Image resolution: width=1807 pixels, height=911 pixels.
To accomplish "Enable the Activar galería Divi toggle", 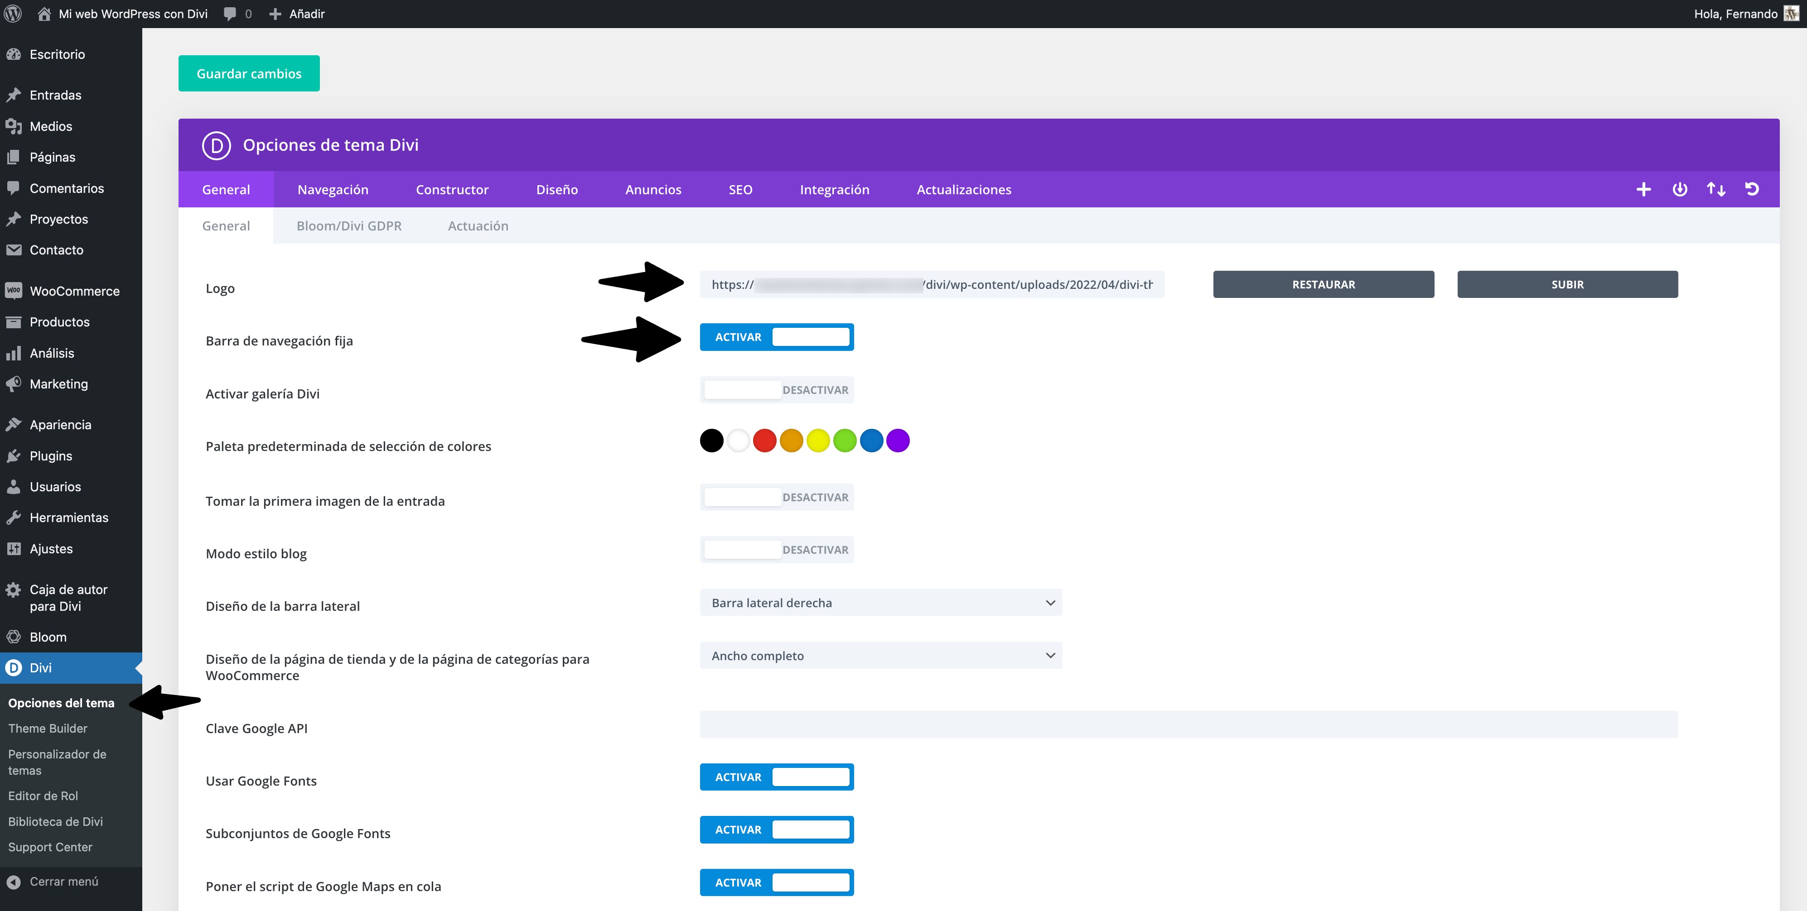I will tap(777, 390).
